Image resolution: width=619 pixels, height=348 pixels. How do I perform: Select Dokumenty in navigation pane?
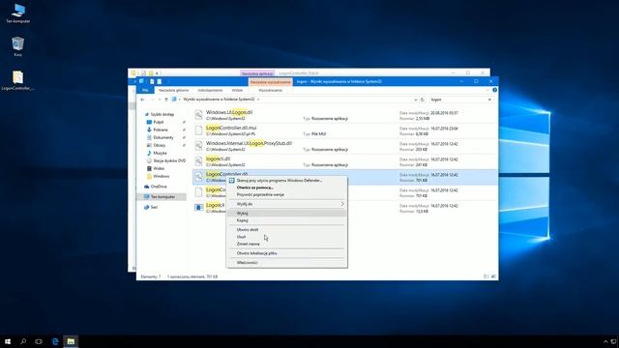coord(163,137)
